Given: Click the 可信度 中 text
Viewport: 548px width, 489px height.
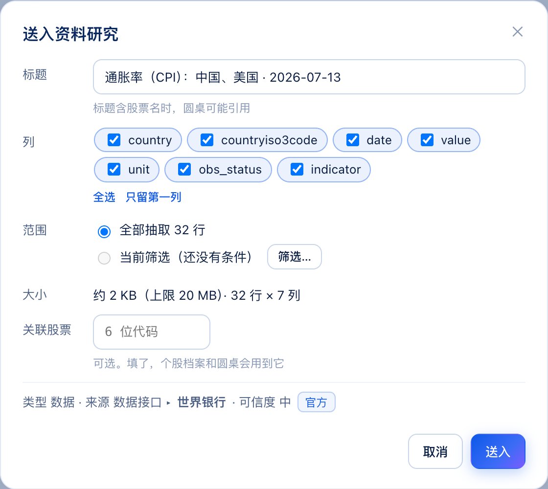Looking at the screenshot, I should tap(265, 402).
